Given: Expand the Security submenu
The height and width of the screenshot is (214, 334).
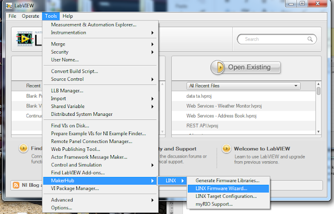Looking at the screenshot, I should click(100, 52).
